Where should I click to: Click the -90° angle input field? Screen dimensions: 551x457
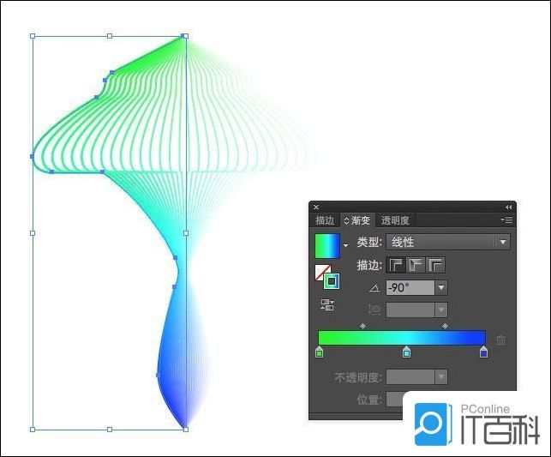410,288
